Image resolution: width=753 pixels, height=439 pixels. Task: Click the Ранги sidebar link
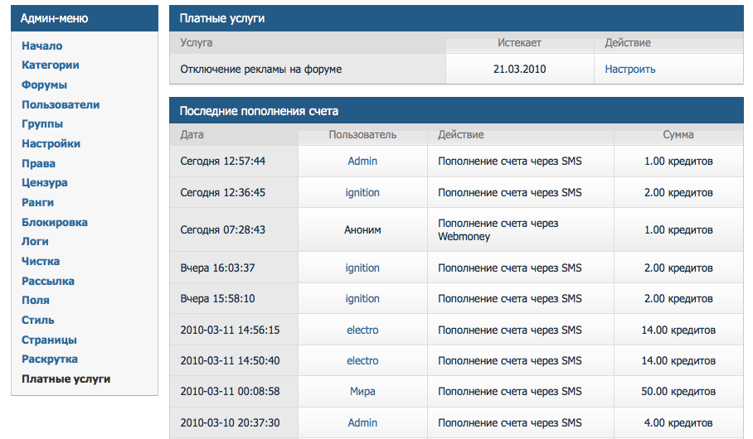coord(38,203)
